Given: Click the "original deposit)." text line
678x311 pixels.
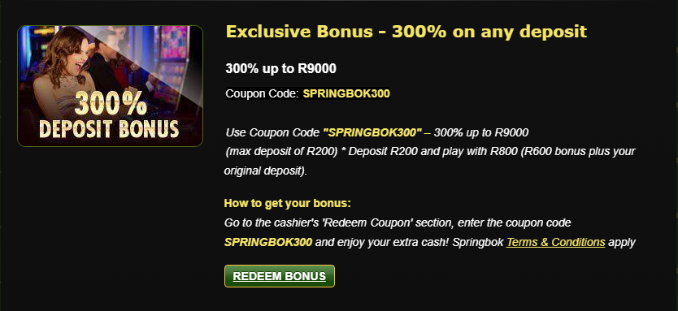Looking at the screenshot, I should (x=266, y=171).
